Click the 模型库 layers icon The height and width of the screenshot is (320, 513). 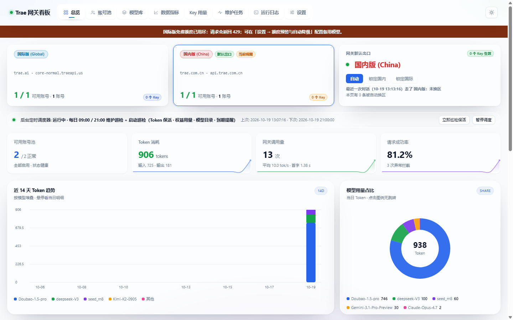124,12
